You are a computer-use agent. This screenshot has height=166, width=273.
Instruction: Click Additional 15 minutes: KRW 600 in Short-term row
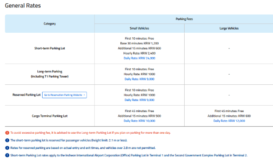click(x=139, y=48)
